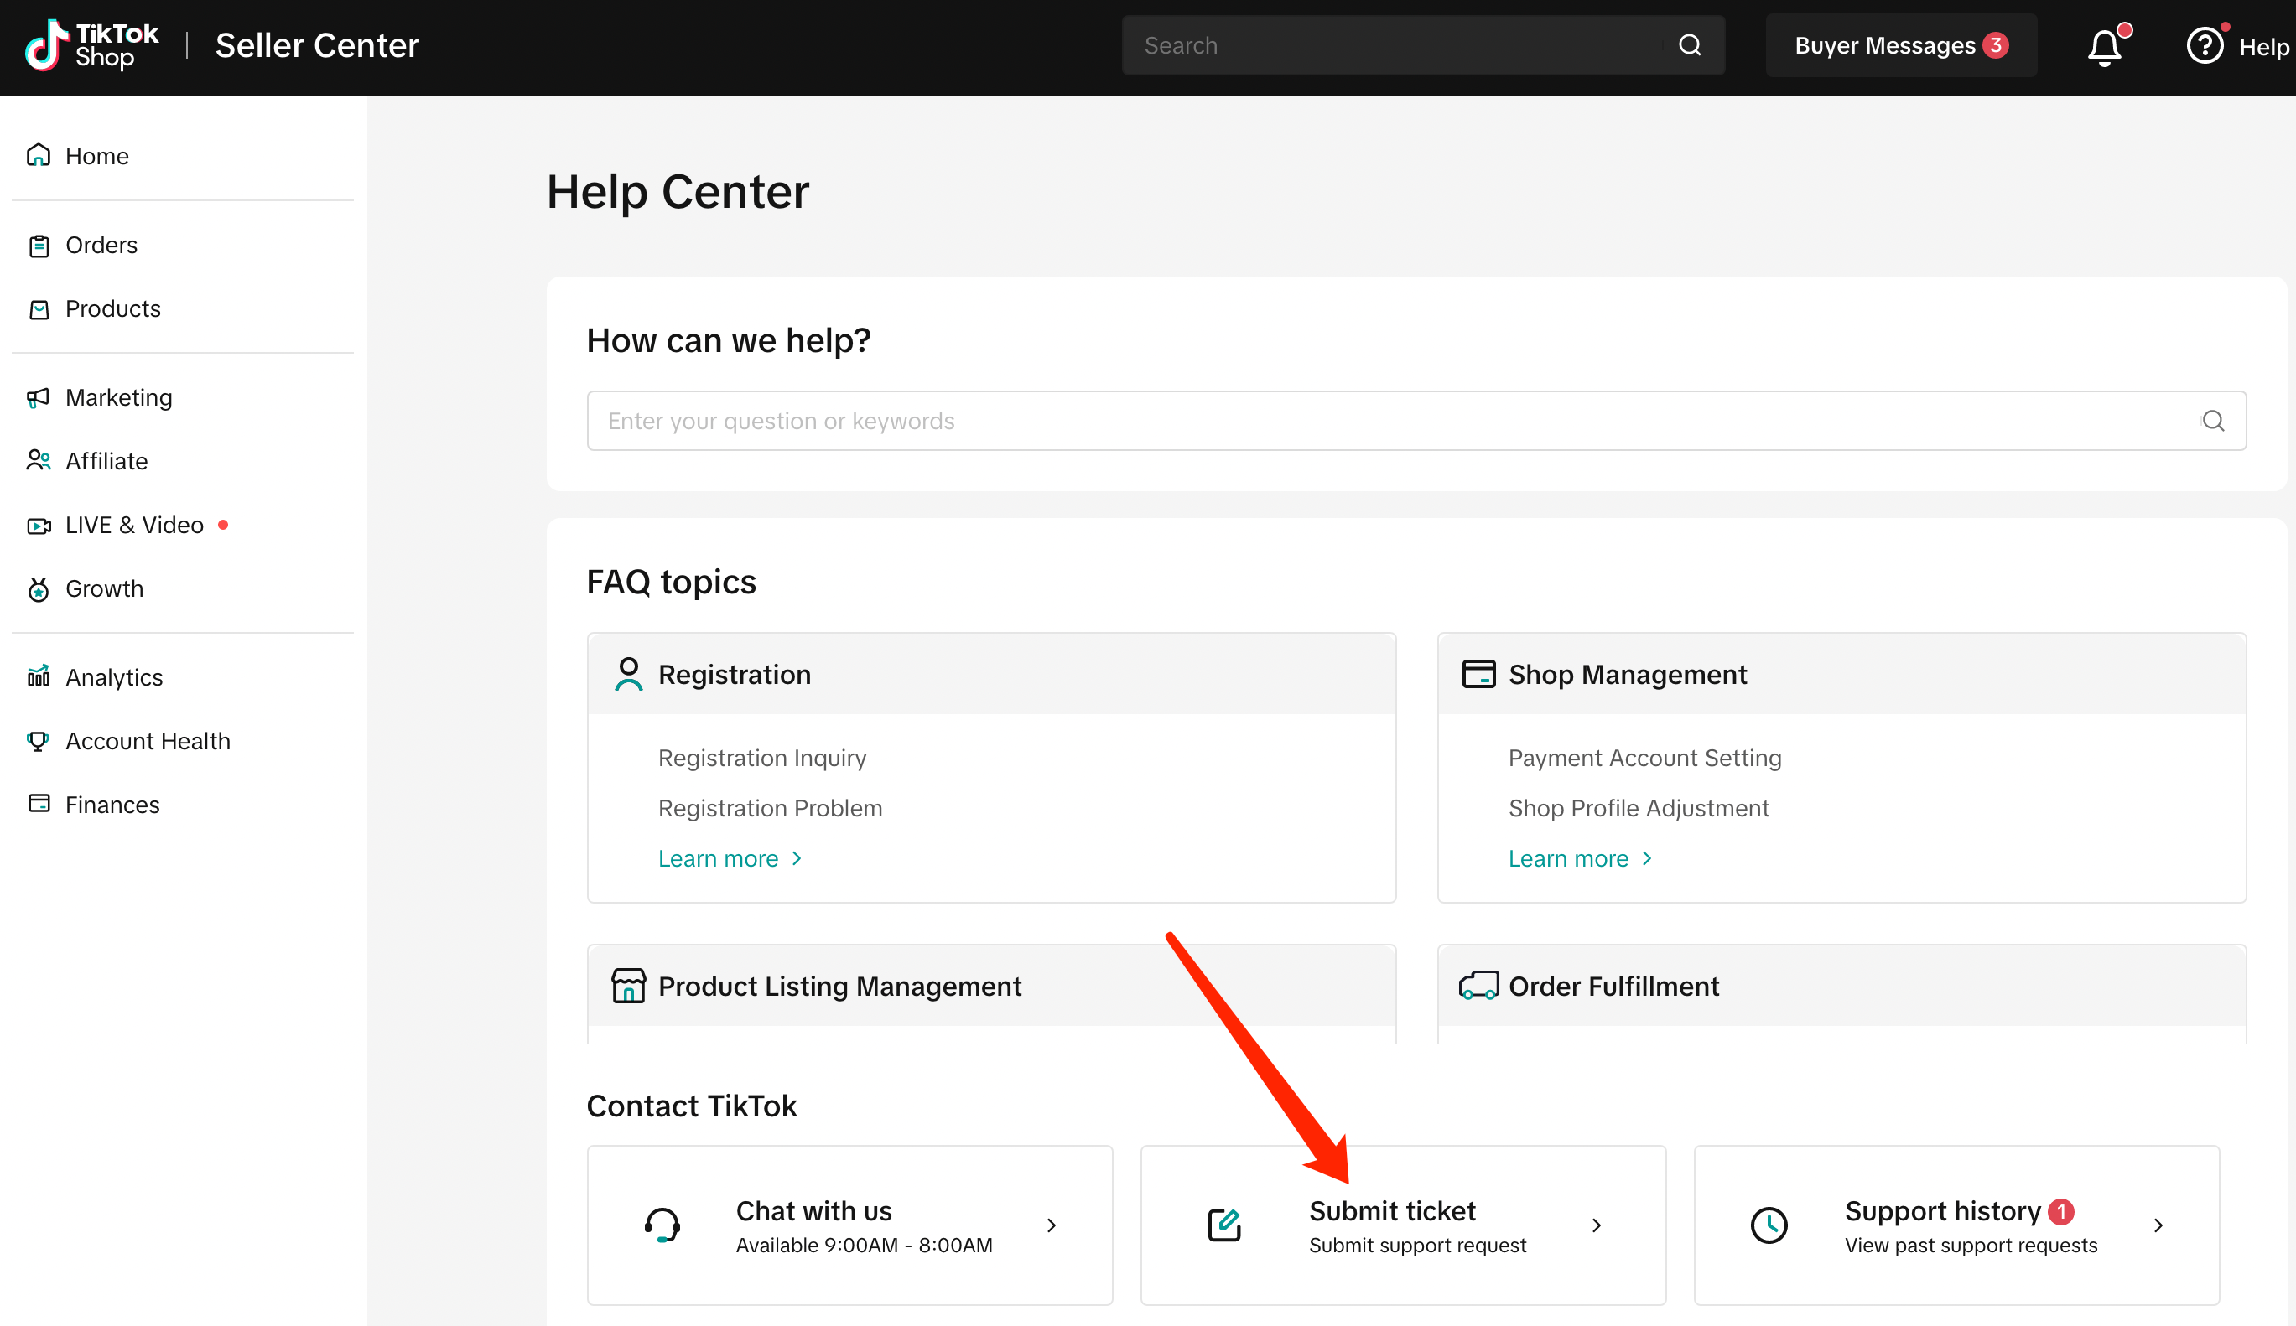Open Help via question mark icon
The height and width of the screenshot is (1326, 2296).
click(x=2204, y=45)
